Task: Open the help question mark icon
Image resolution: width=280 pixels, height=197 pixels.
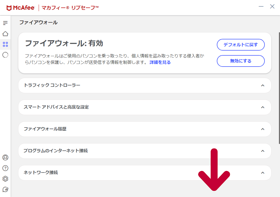Action: (x=5, y=168)
